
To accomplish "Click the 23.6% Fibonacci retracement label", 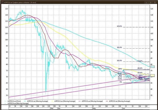I will [120, 79].
